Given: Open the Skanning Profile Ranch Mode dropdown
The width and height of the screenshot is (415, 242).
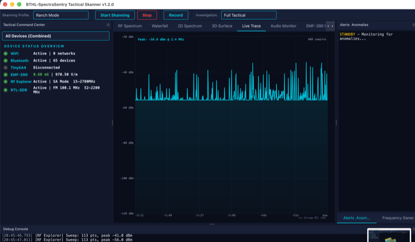Looking at the screenshot, I should click(61, 15).
